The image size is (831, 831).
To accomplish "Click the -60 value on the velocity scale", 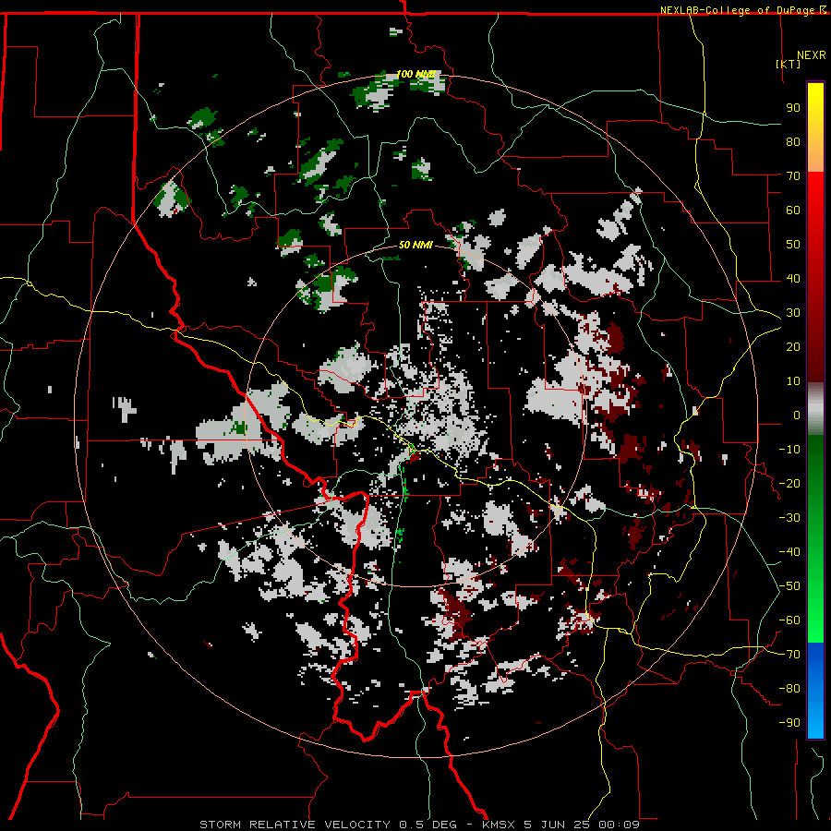I will [x=789, y=620].
